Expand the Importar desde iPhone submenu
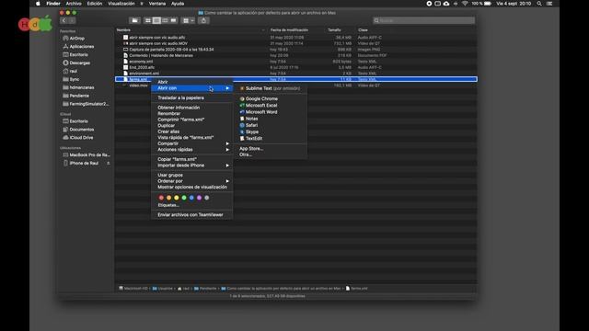This screenshot has height=331, width=589. 192,165
